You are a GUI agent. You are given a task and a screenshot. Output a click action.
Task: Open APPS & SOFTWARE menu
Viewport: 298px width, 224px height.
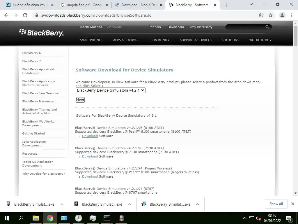(127, 40)
